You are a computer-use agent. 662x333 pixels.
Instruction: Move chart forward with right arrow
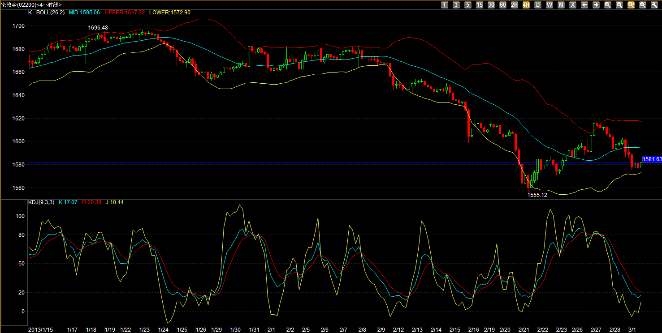[x=596, y=5]
